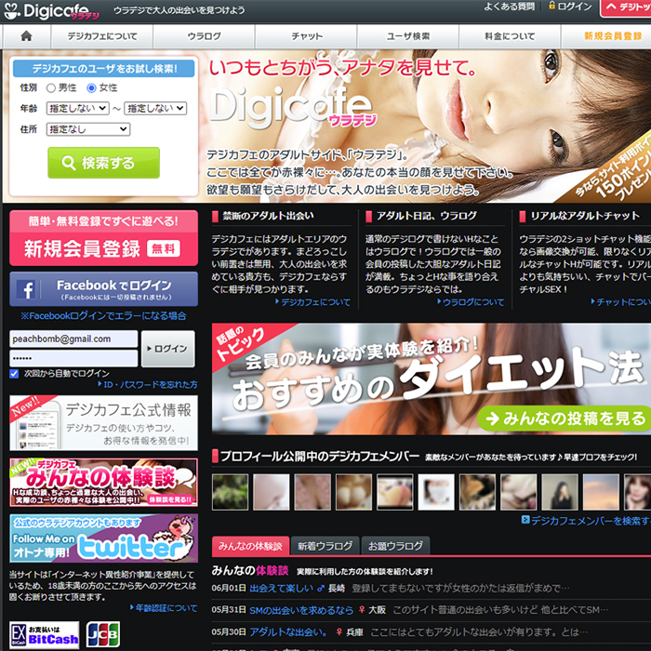Click ログイン link in header
651x651 pixels.
[x=570, y=7]
